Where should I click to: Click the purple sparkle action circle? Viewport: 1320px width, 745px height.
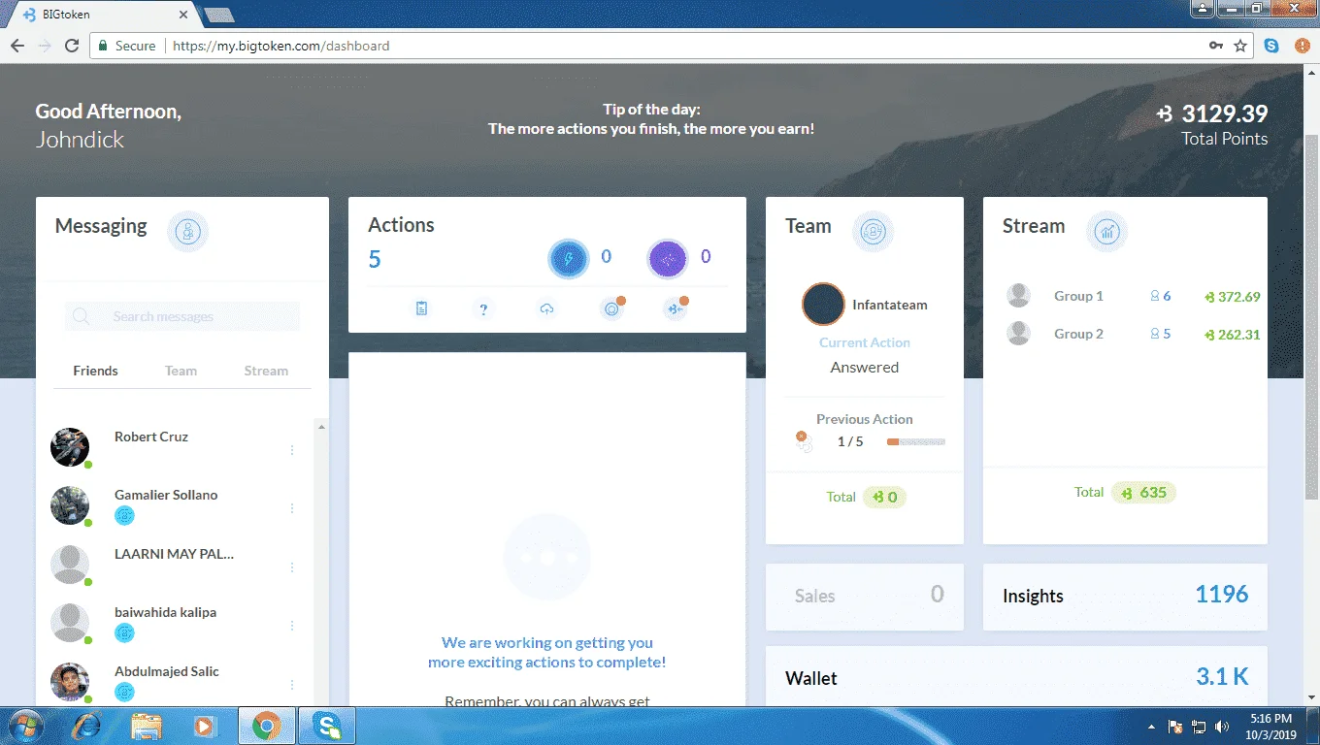(667, 259)
